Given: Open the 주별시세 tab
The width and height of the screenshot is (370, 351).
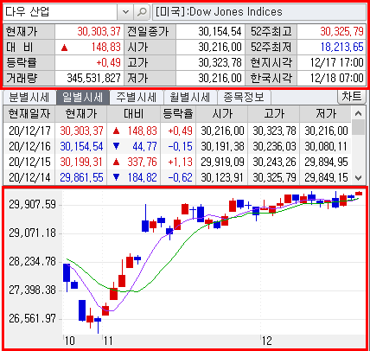Looking at the screenshot, I should pyautogui.click(x=137, y=98).
